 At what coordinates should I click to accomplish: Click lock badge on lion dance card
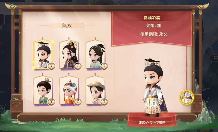pos(78,102)
